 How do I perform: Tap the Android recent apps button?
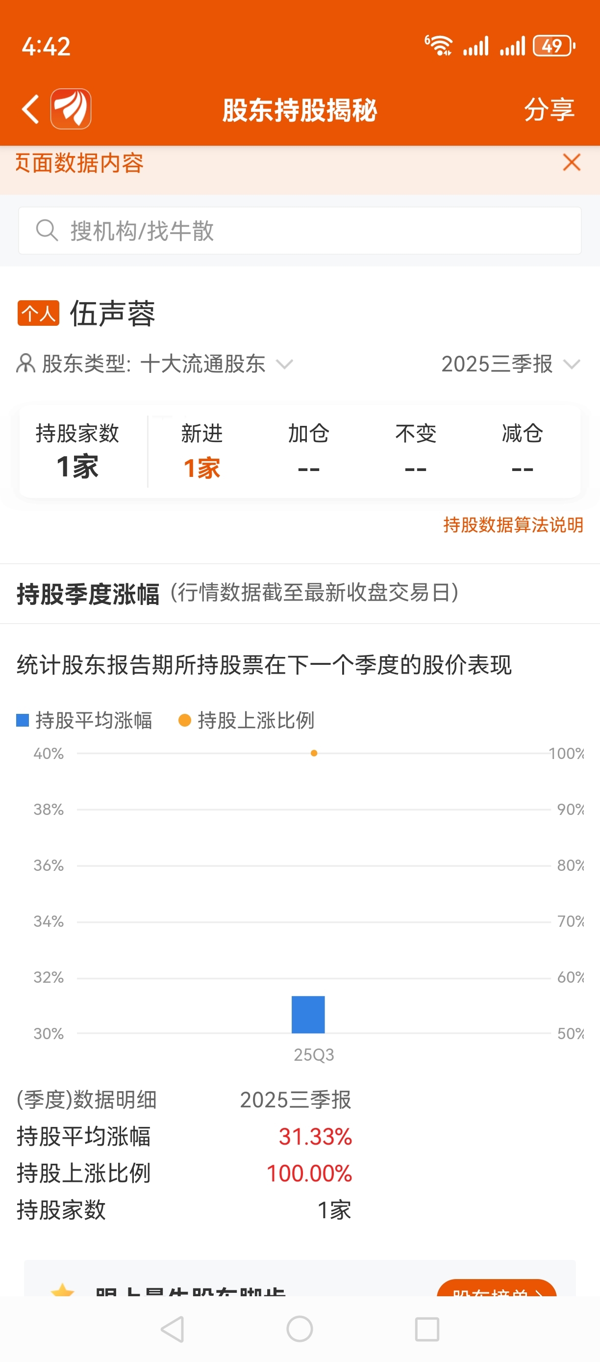click(427, 1329)
